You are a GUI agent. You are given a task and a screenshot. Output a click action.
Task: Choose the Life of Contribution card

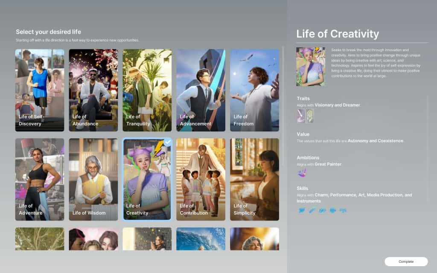(x=201, y=179)
